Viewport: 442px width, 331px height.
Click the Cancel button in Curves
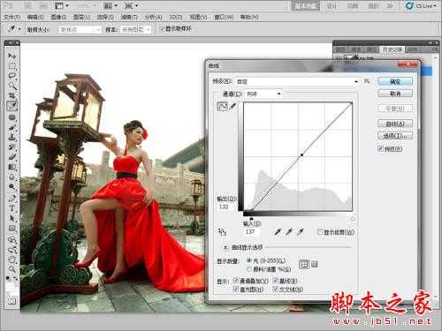click(395, 94)
